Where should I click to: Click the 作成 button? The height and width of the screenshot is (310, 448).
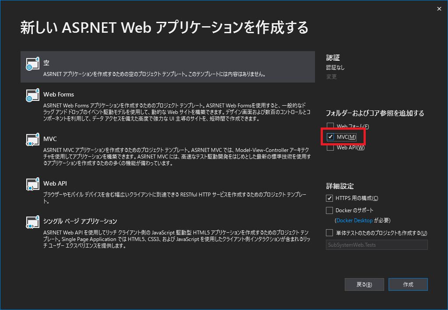point(408,284)
